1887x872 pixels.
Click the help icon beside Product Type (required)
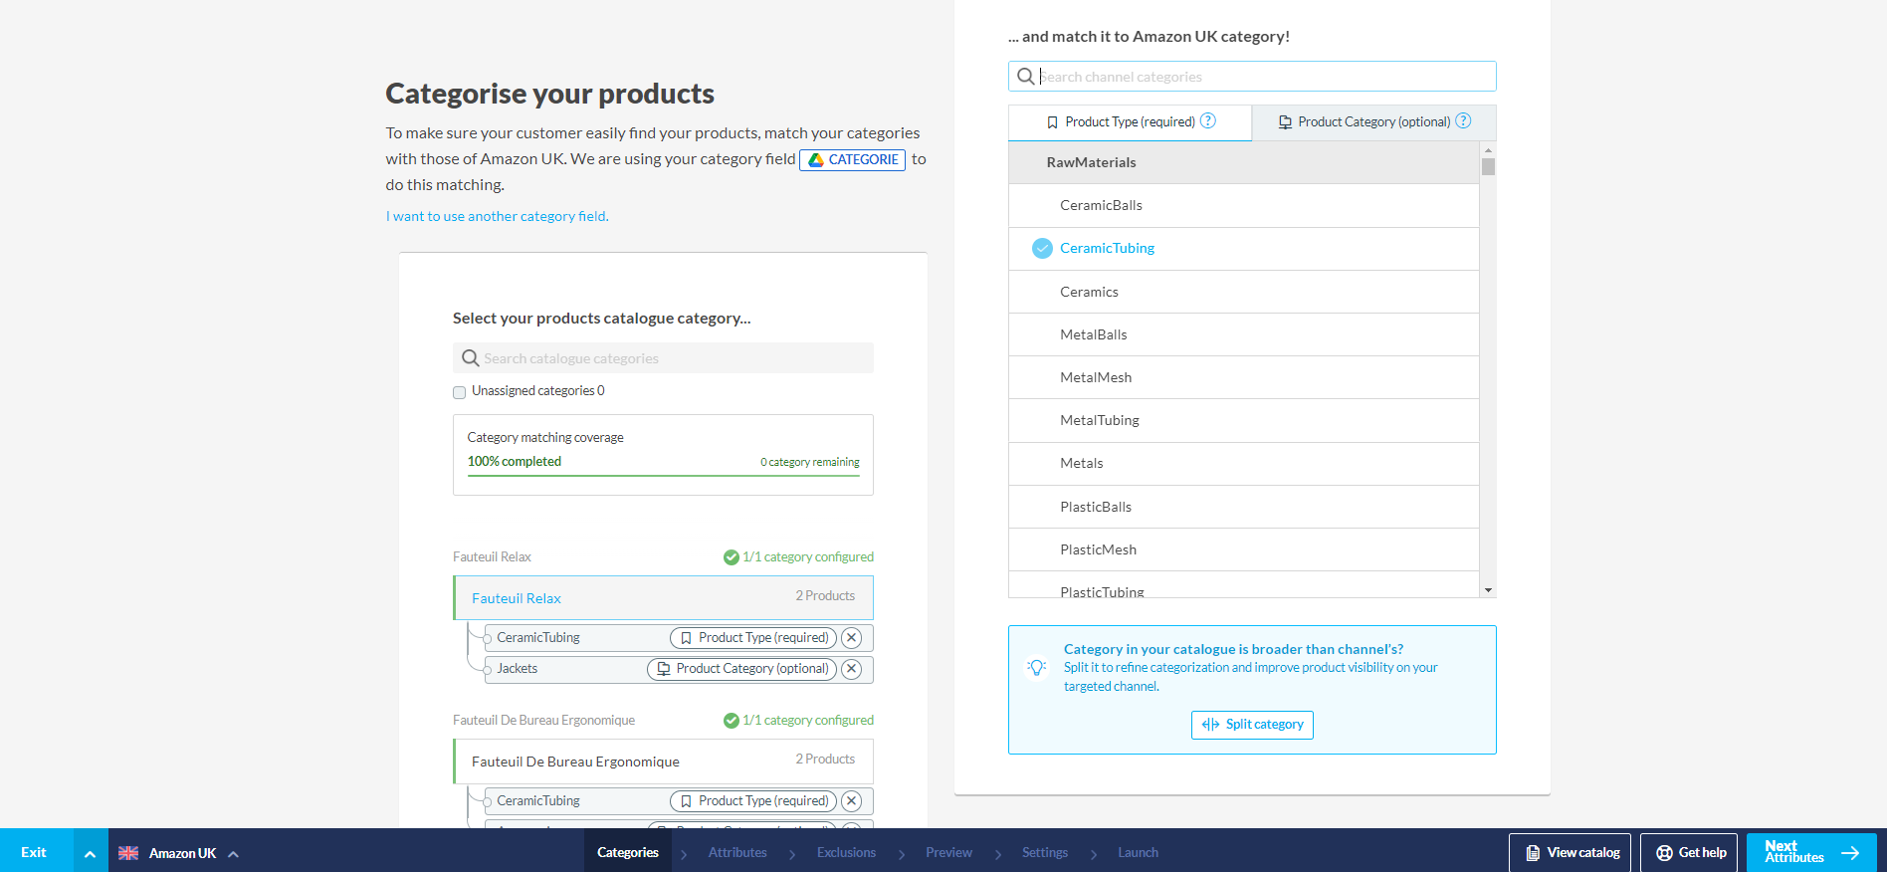coord(1207,121)
